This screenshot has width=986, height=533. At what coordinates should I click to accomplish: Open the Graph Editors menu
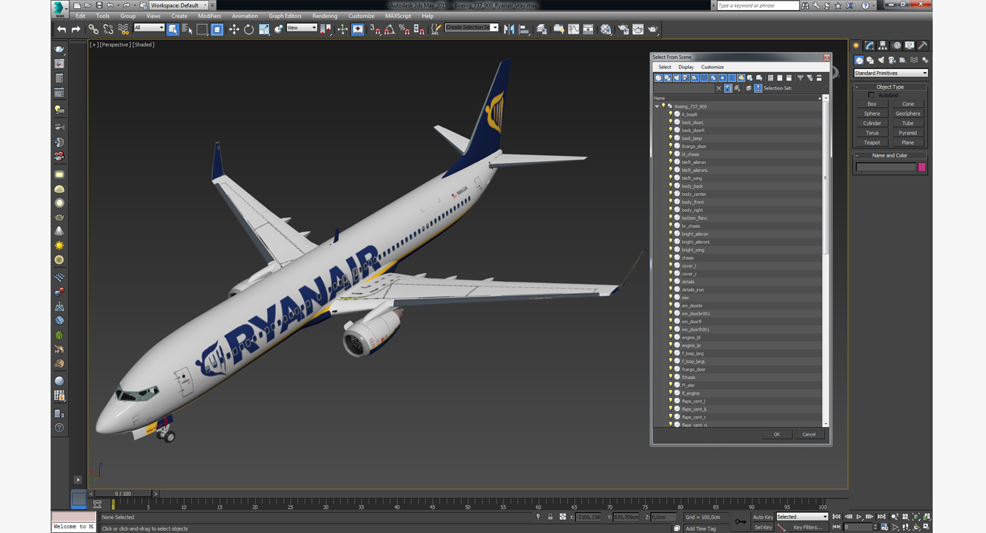(285, 16)
